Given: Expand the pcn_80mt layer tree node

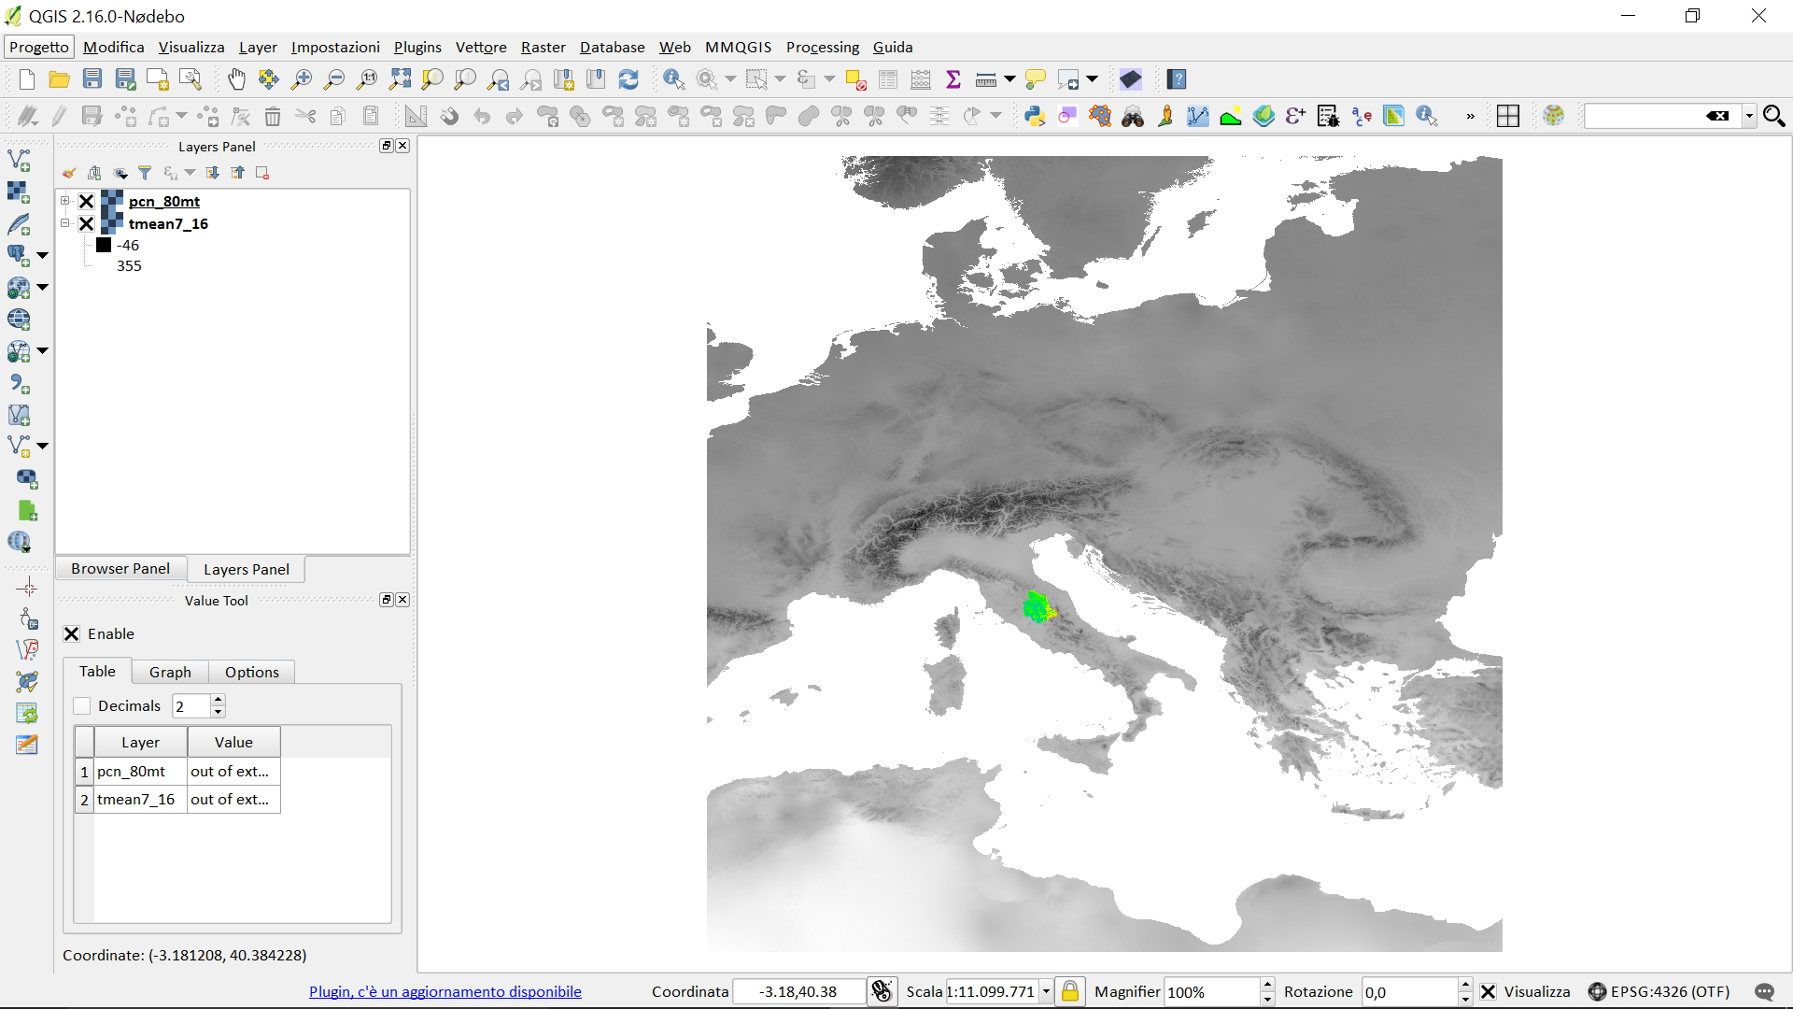Looking at the screenshot, I should (x=65, y=201).
